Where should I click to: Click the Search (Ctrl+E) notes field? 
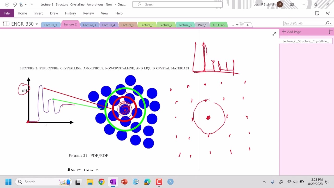pos(304,23)
